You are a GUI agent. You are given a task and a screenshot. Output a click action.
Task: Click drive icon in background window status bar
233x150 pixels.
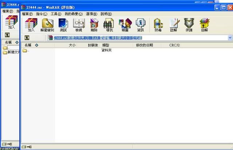point(4,144)
